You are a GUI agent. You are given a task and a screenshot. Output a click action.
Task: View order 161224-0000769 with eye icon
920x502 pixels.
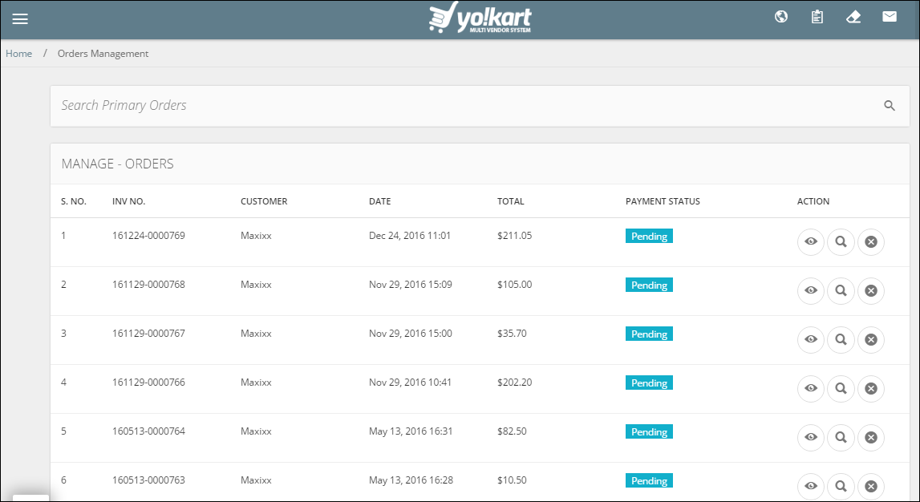pyautogui.click(x=811, y=241)
